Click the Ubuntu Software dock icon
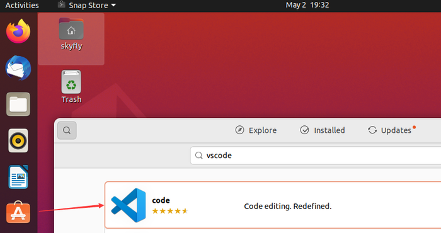This screenshot has height=233, width=441. [x=18, y=212]
